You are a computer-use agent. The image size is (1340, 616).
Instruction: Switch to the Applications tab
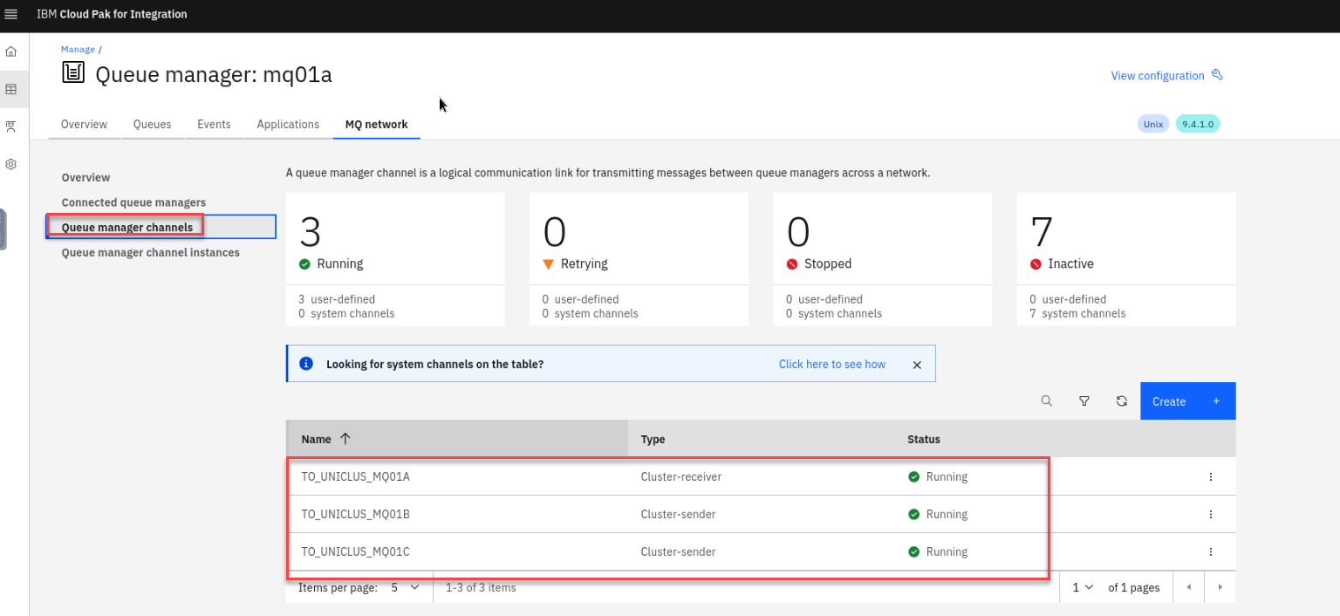[288, 125]
